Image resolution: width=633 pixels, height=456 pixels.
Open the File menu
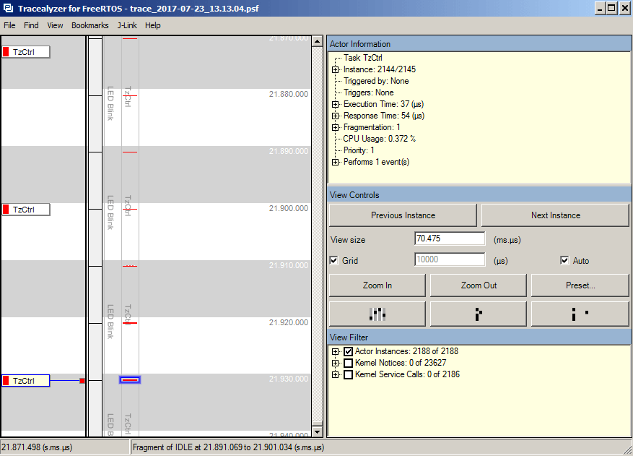pyautogui.click(x=9, y=25)
